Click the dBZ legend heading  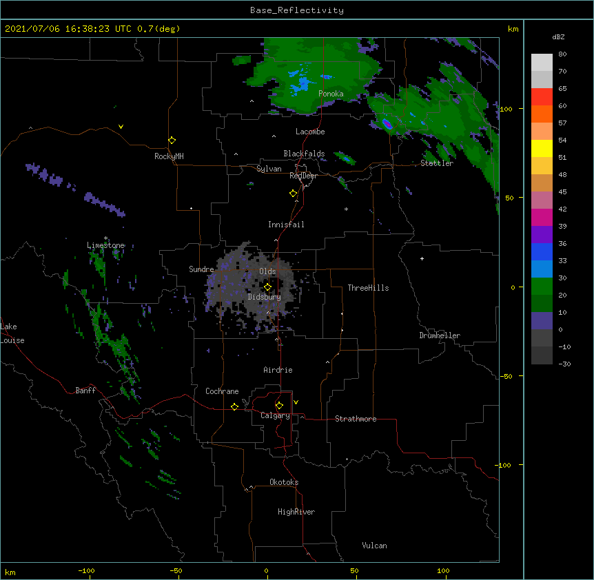558,37
